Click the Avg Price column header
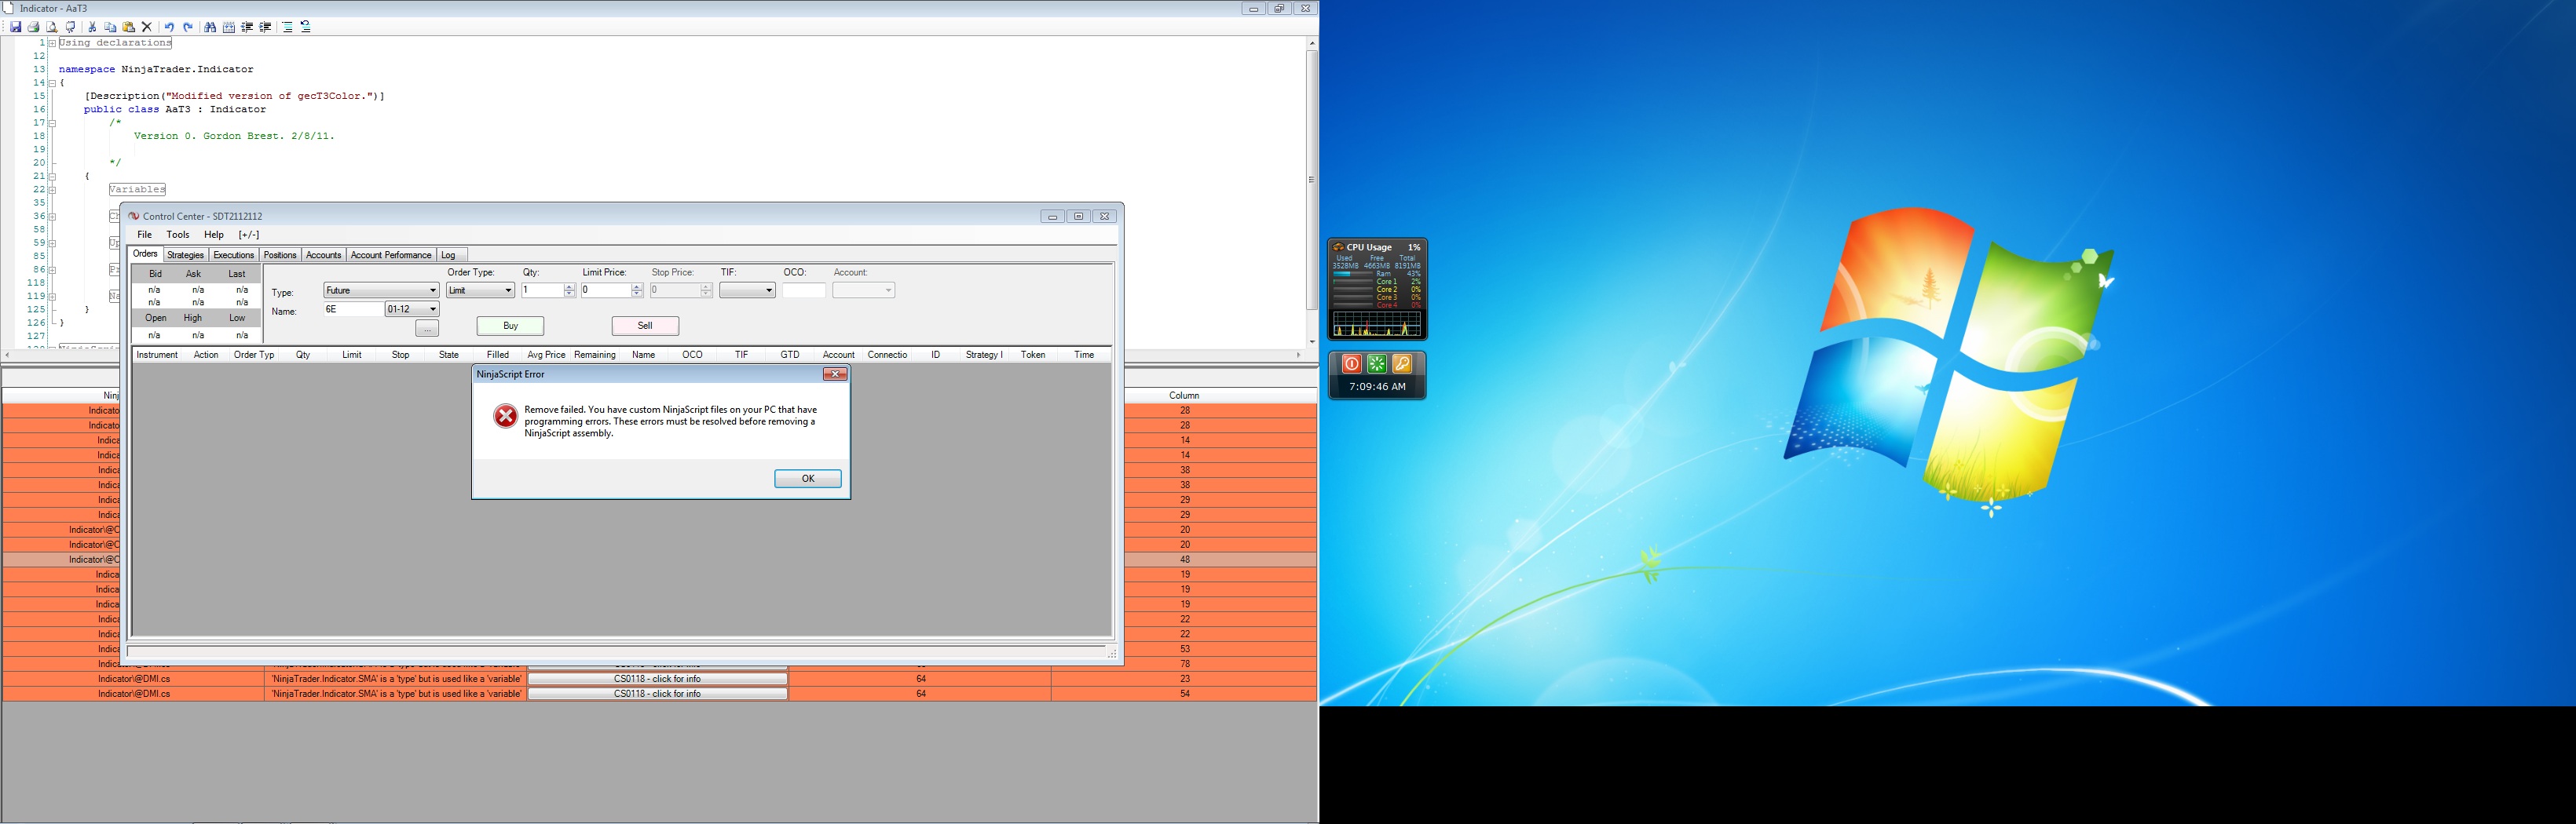The width and height of the screenshot is (2576, 824). pos(546,355)
